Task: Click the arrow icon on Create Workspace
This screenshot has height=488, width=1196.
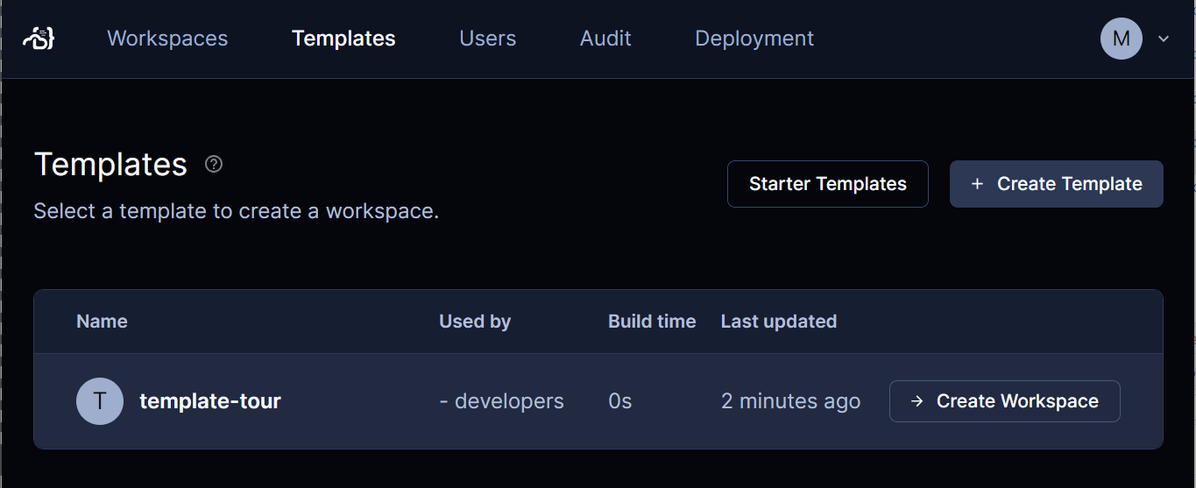Action: 916,401
